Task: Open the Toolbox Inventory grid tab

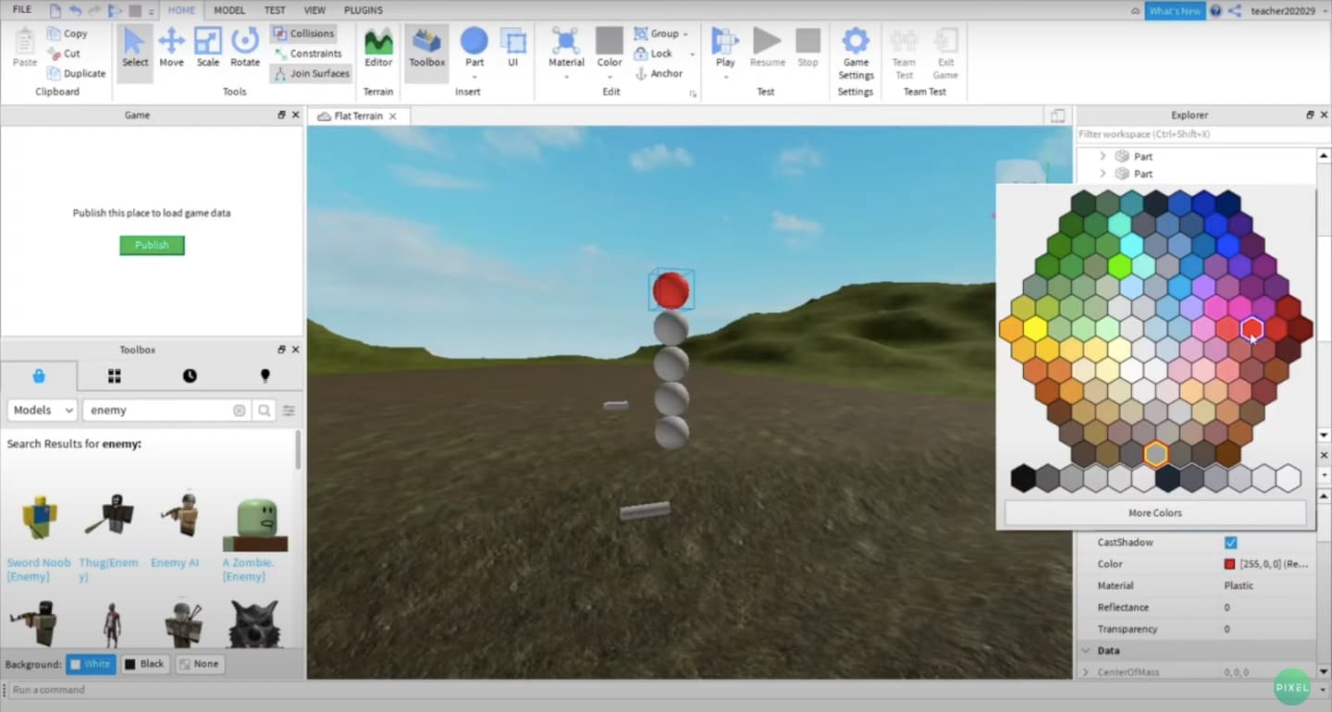Action: coord(115,375)
